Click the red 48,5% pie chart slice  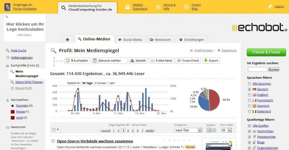click(x=215, y=100)
